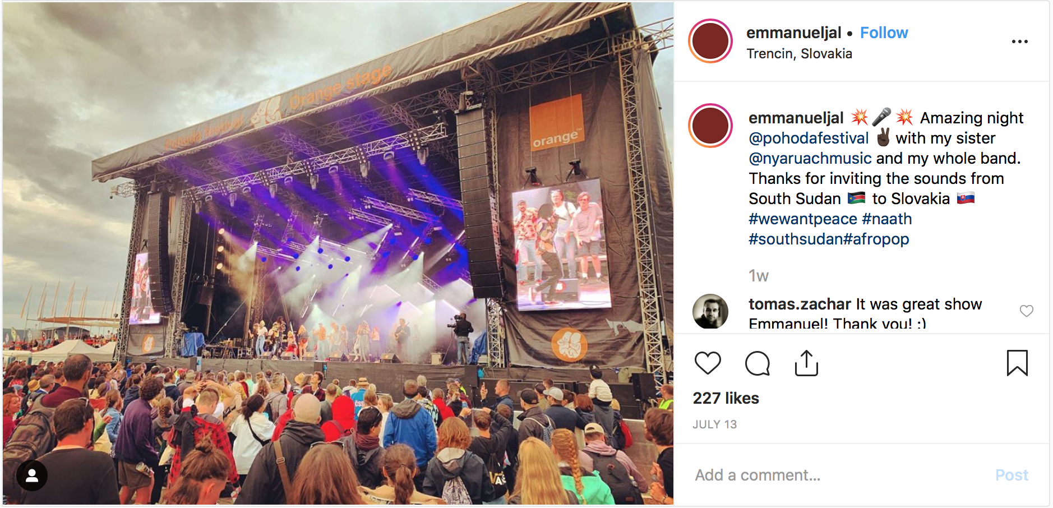Open Trencin, Slovakia location link

799,54
